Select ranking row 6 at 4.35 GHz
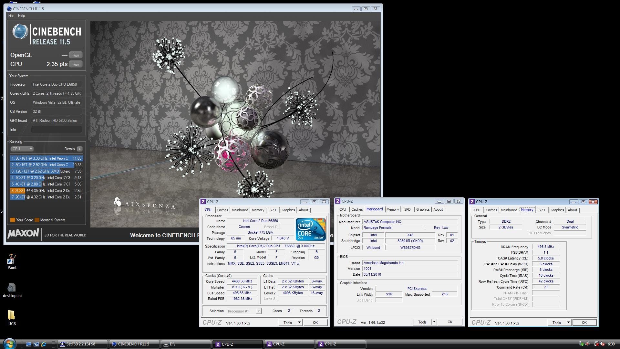Viewport: 620px width, 349px height. click(x=46, y=191)
